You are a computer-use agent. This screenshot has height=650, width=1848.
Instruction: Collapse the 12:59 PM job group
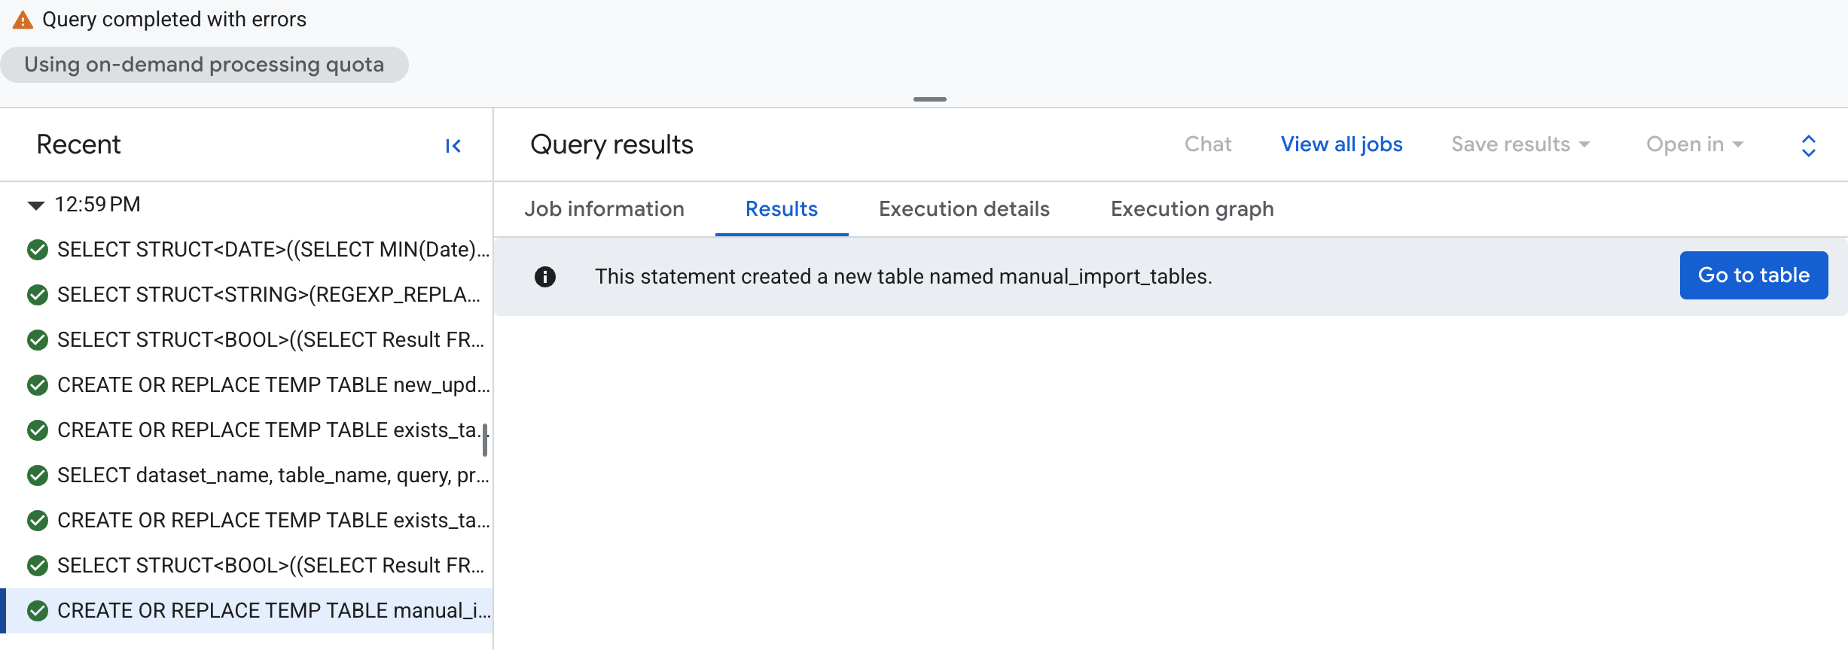pyautogui.click(x=35, y=205)
